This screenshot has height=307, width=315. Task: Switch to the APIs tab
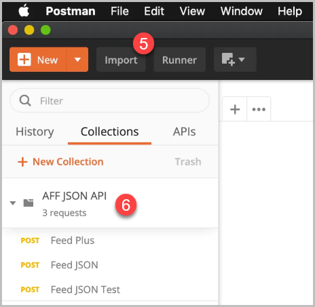click(x=185, y=131)
